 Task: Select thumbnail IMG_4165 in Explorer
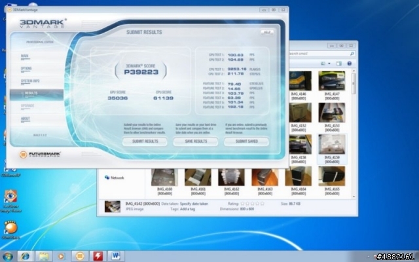pos(332,176)
